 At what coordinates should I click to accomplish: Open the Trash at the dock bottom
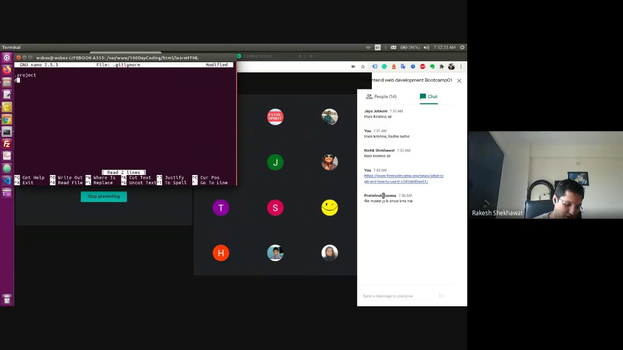(x=7, y=299)
